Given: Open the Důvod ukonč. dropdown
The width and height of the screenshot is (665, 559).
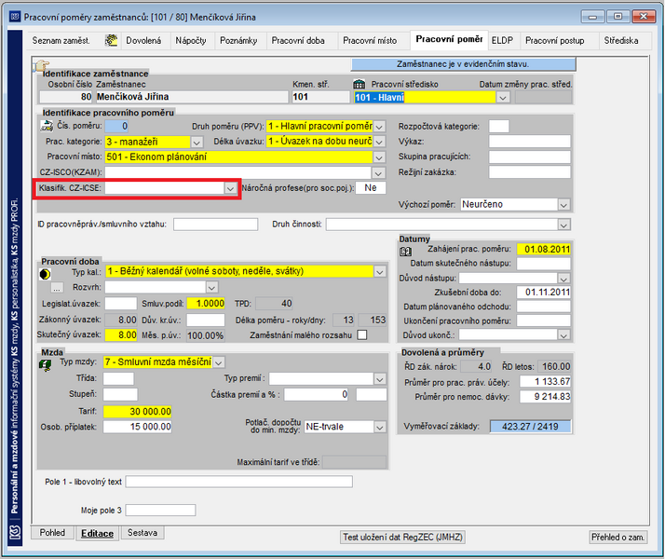Looking at the screenshot, I should [563, 335].
